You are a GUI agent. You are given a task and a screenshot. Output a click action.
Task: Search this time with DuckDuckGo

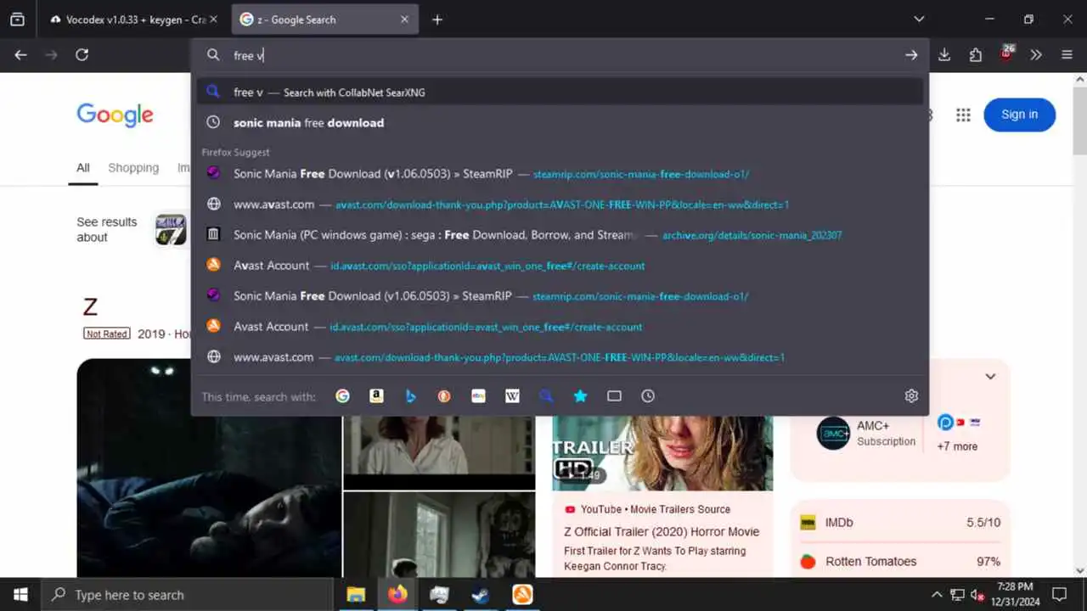point(444,396)
